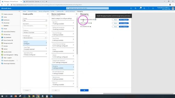The width and height of the screenshot is (175, 98).
Task: Open Microsoft Edge Browser category
Action: coord(63,73)
